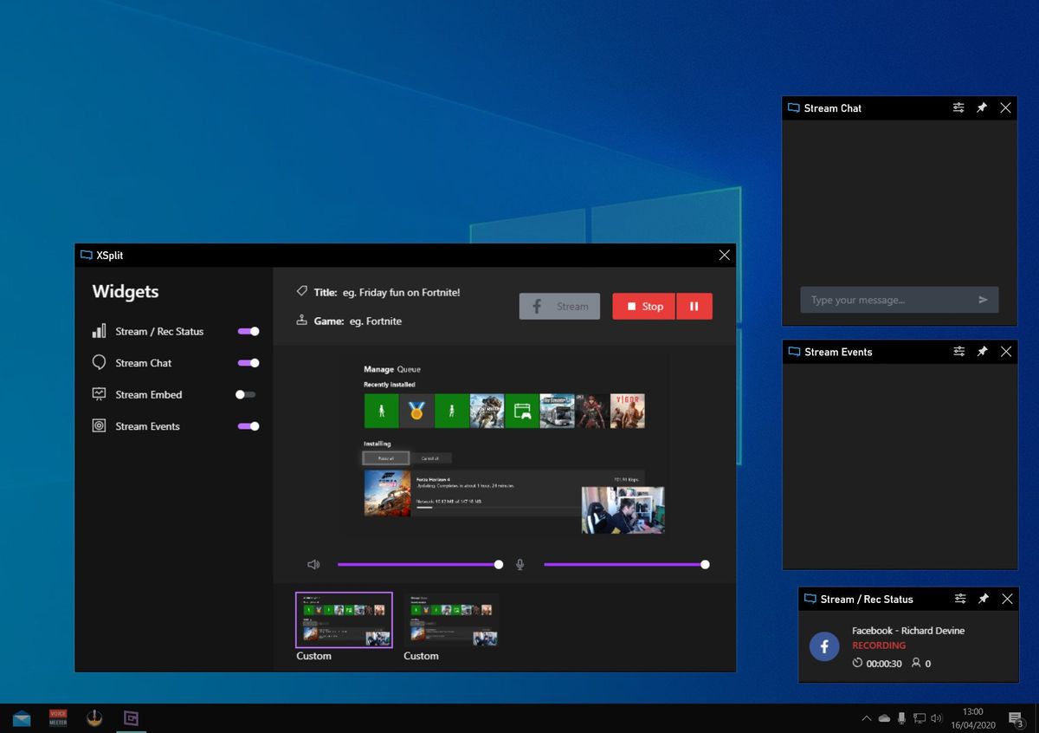Screen dimensions: 1039x733
Task: Click the Stream Events target icon
Action: (98, 425)
